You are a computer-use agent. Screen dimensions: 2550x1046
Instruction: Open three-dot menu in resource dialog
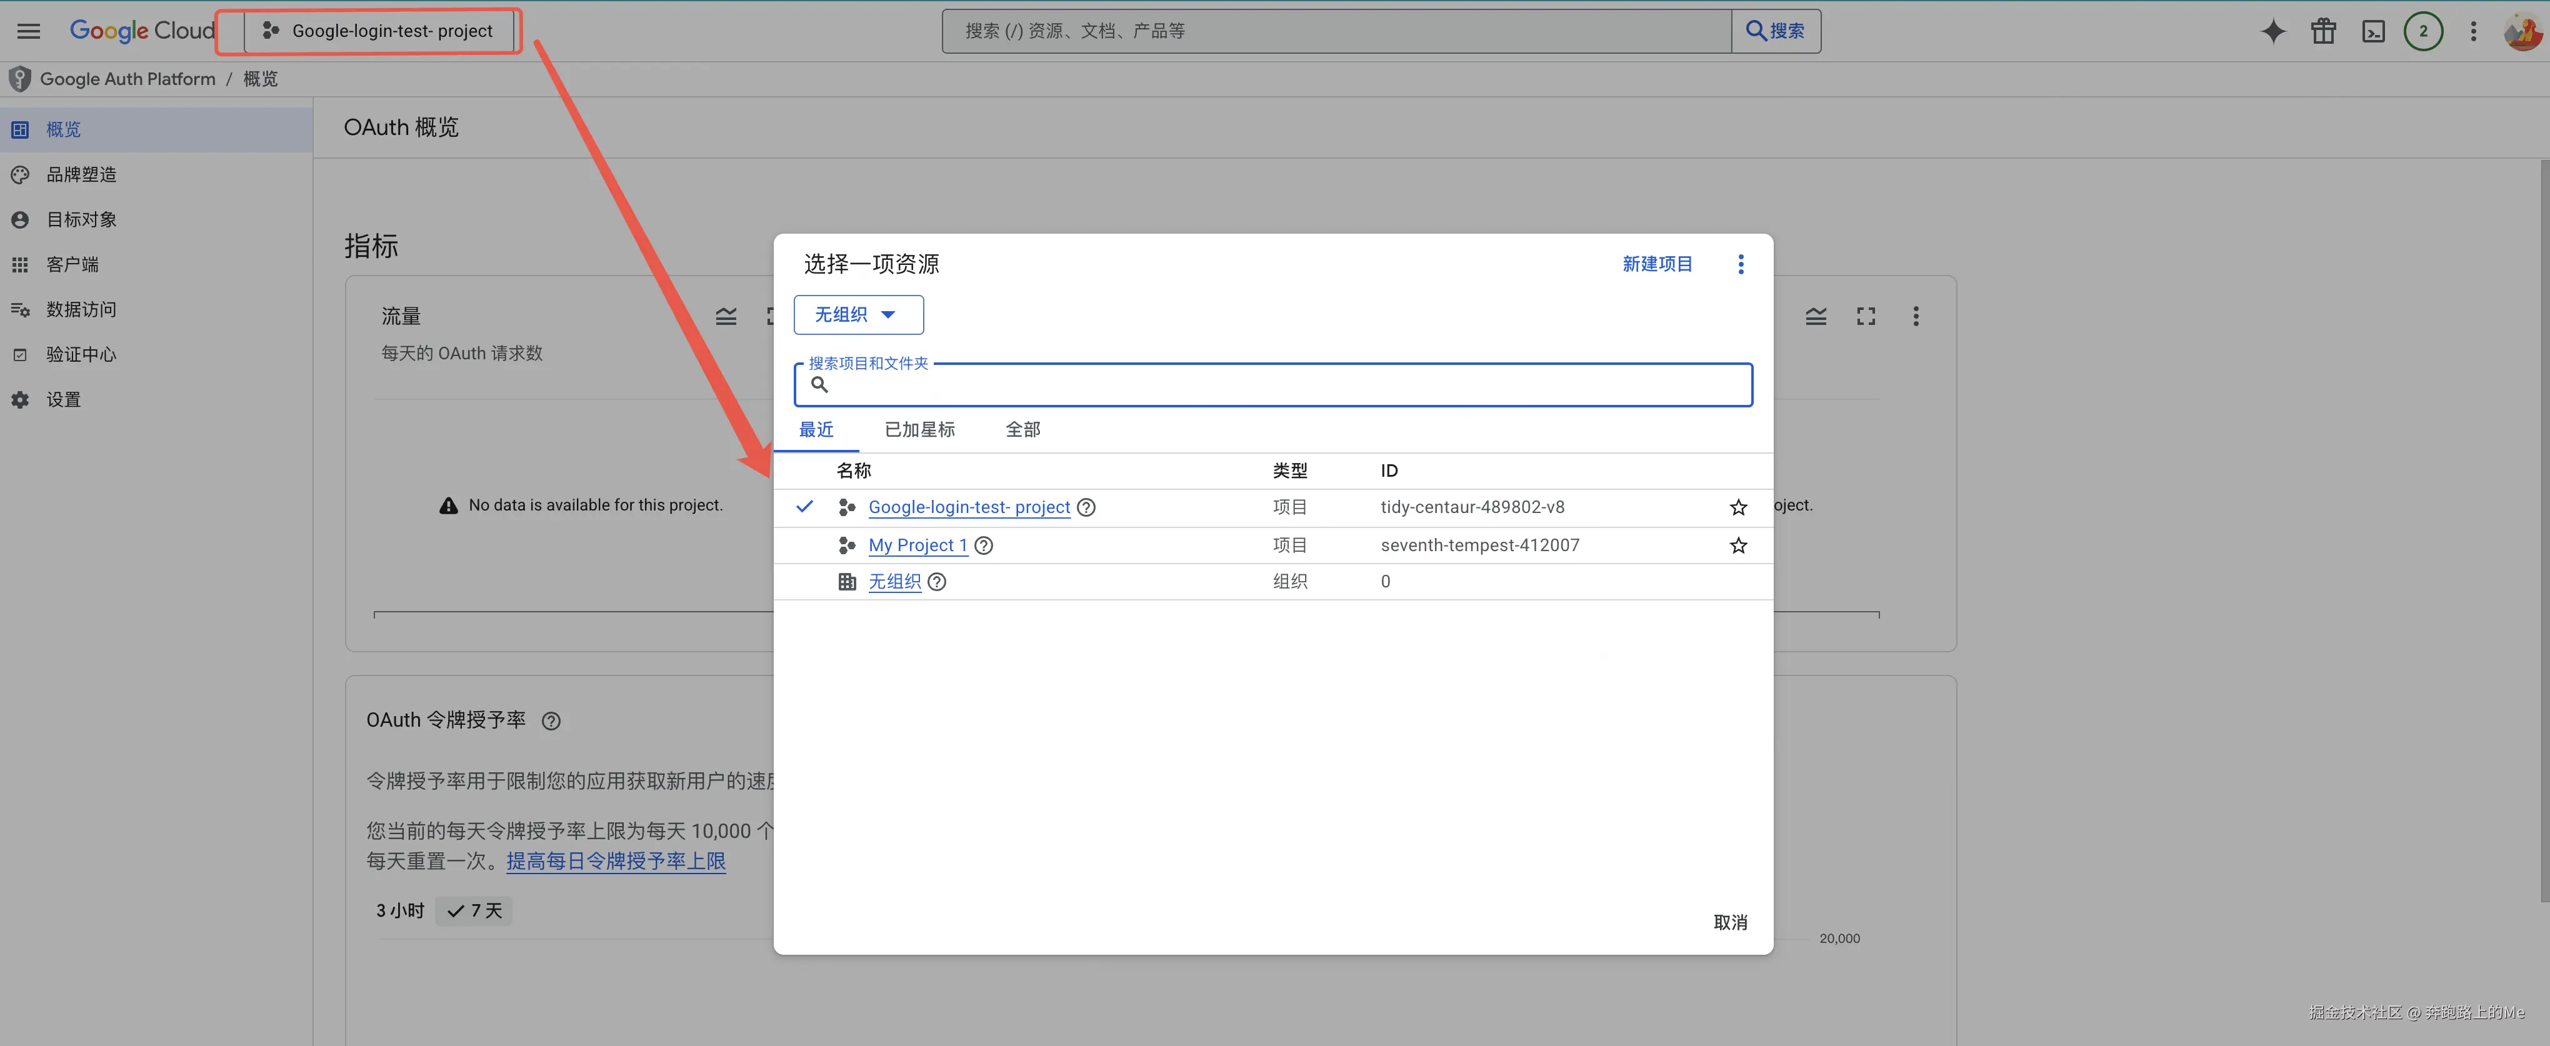[1740, 264]
